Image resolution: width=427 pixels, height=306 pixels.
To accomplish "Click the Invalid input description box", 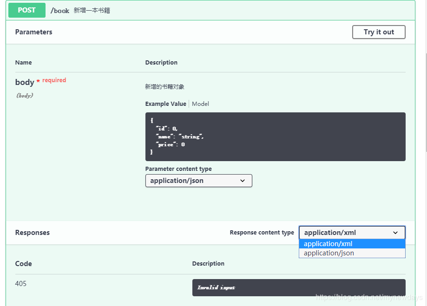I will pos(298,287).
